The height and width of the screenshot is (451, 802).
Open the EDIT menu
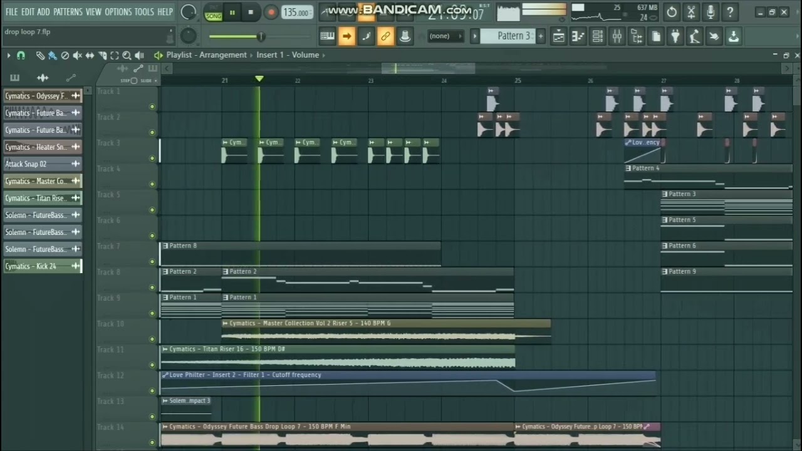[28, 12]
